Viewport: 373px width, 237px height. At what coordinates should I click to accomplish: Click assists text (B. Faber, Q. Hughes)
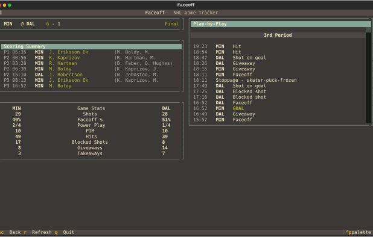(143, 63)
